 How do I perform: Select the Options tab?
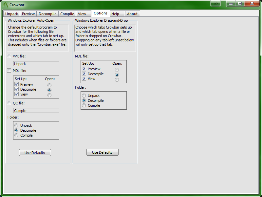point(101,13)
